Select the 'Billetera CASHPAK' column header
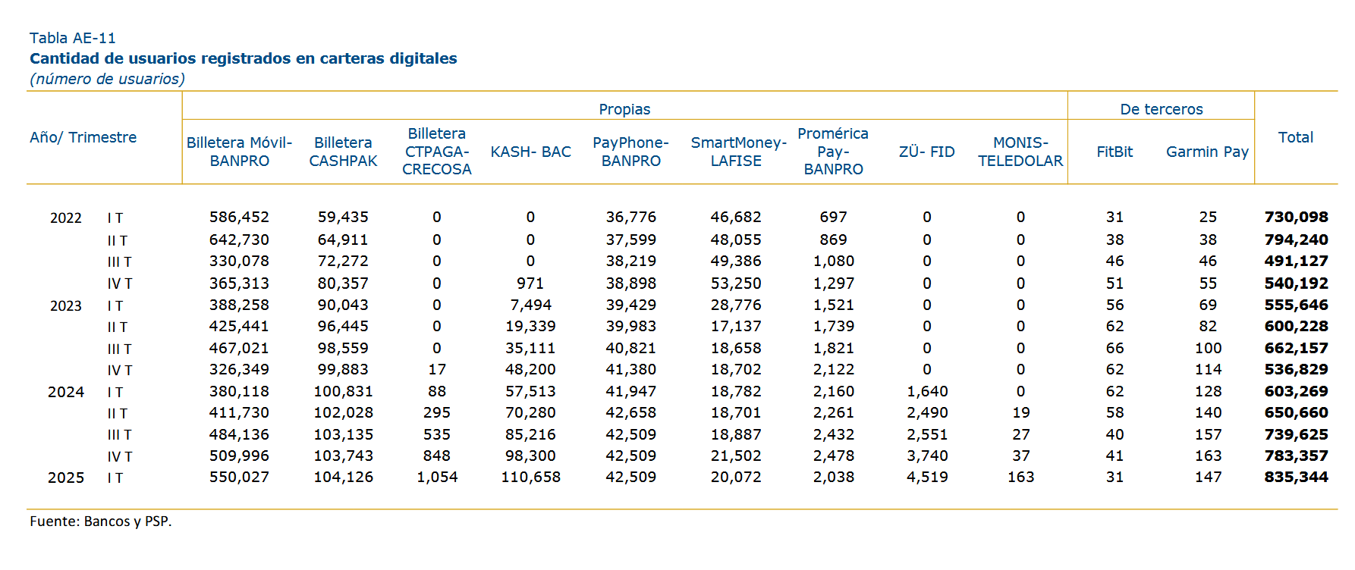 (x=343, y=152)
